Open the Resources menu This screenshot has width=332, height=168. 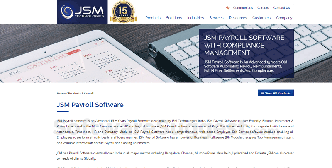point(238,18)
